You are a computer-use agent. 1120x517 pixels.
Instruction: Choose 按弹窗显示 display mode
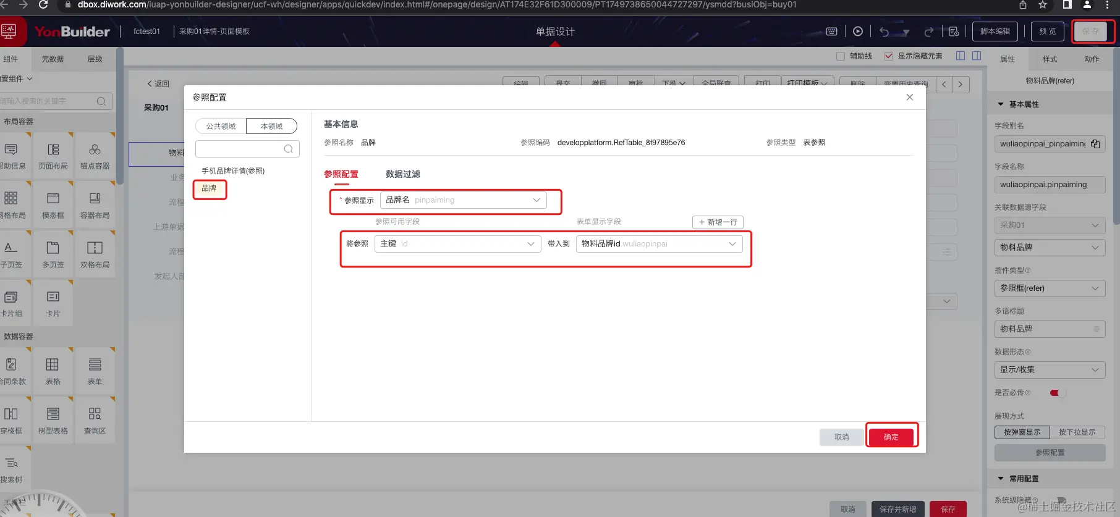pyautogui.click(x=1022, y=432)
